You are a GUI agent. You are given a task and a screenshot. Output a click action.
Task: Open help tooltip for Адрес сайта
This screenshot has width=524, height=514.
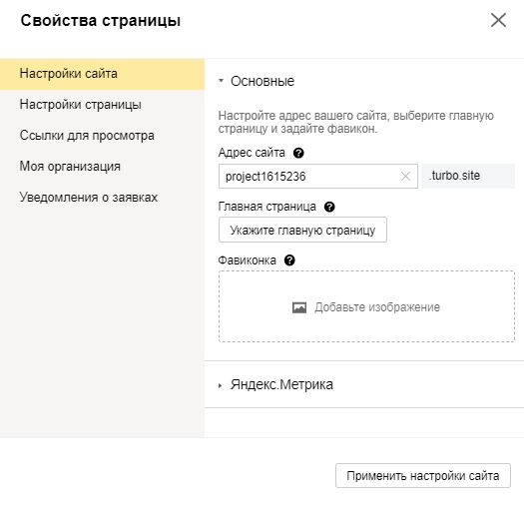(x=298, y=153)
